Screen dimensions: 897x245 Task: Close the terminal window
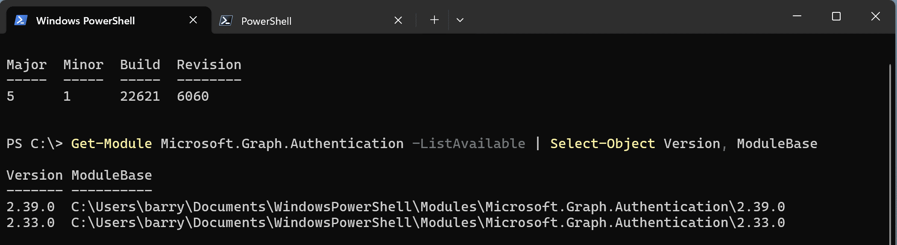pyautogui.click(x=876, y=16)
